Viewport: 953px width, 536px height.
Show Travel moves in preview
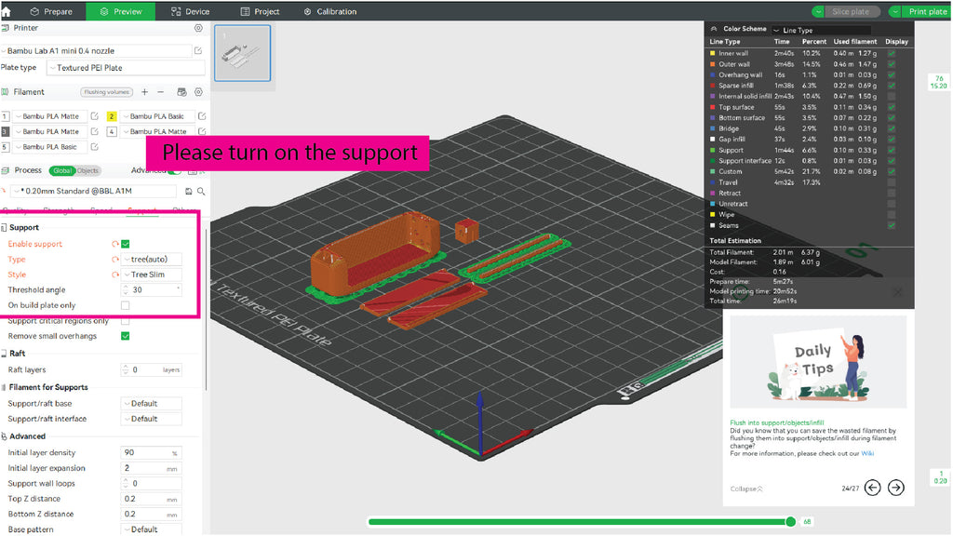pyautogui.click(x=891, y=182)
